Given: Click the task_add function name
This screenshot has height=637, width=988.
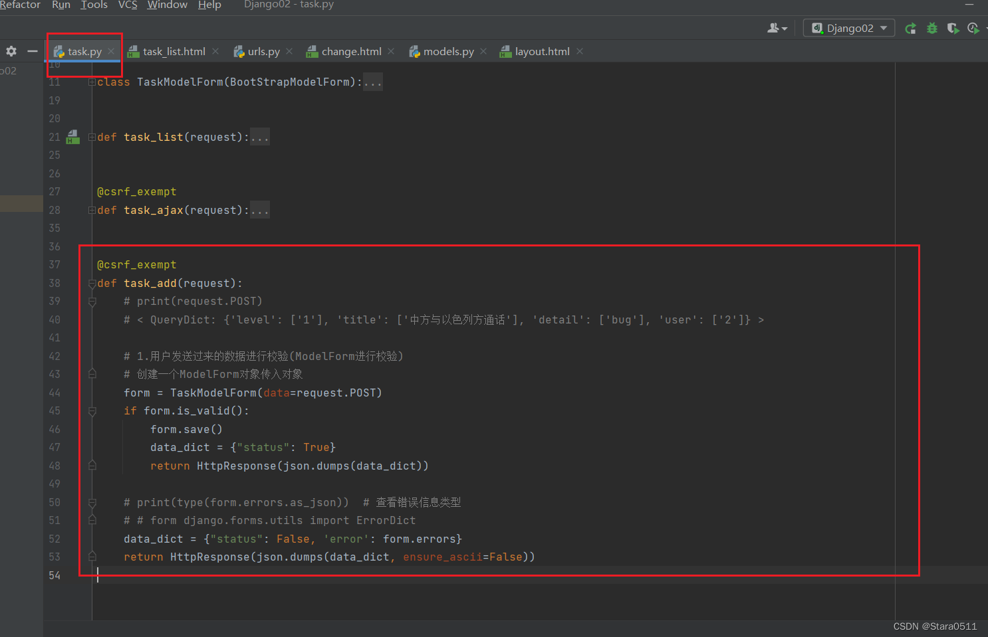Looking at the screenshot, I should (x=150, y=284).
